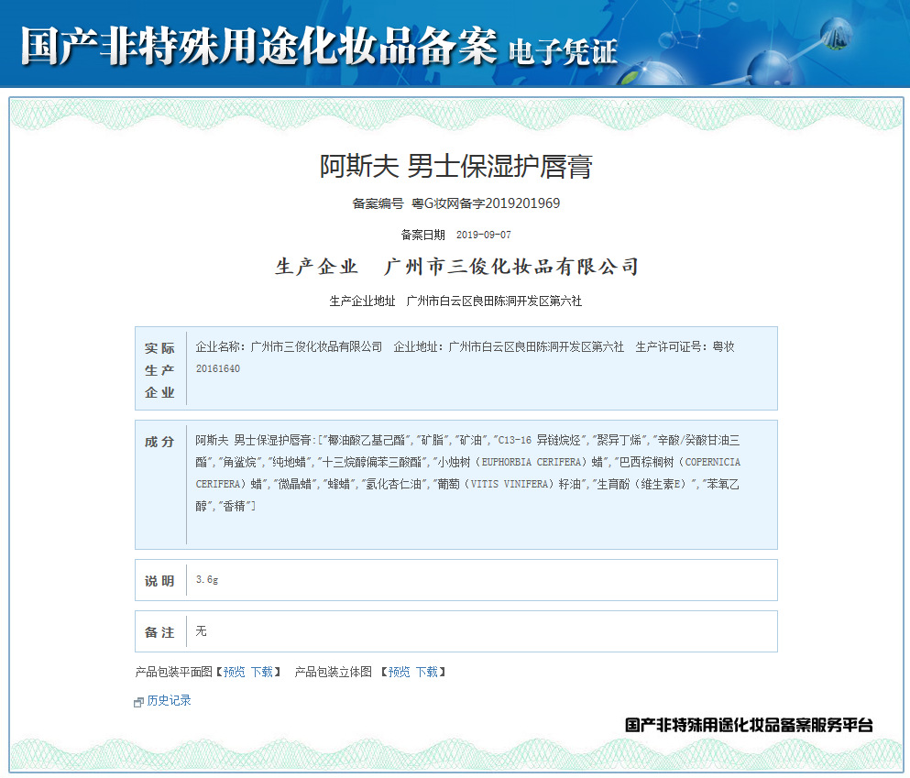The height and width of the screenshot is (778, 910).
Task: Click filing number 粤G妆网备字2019201969
Action: click(x=486, y=203)
